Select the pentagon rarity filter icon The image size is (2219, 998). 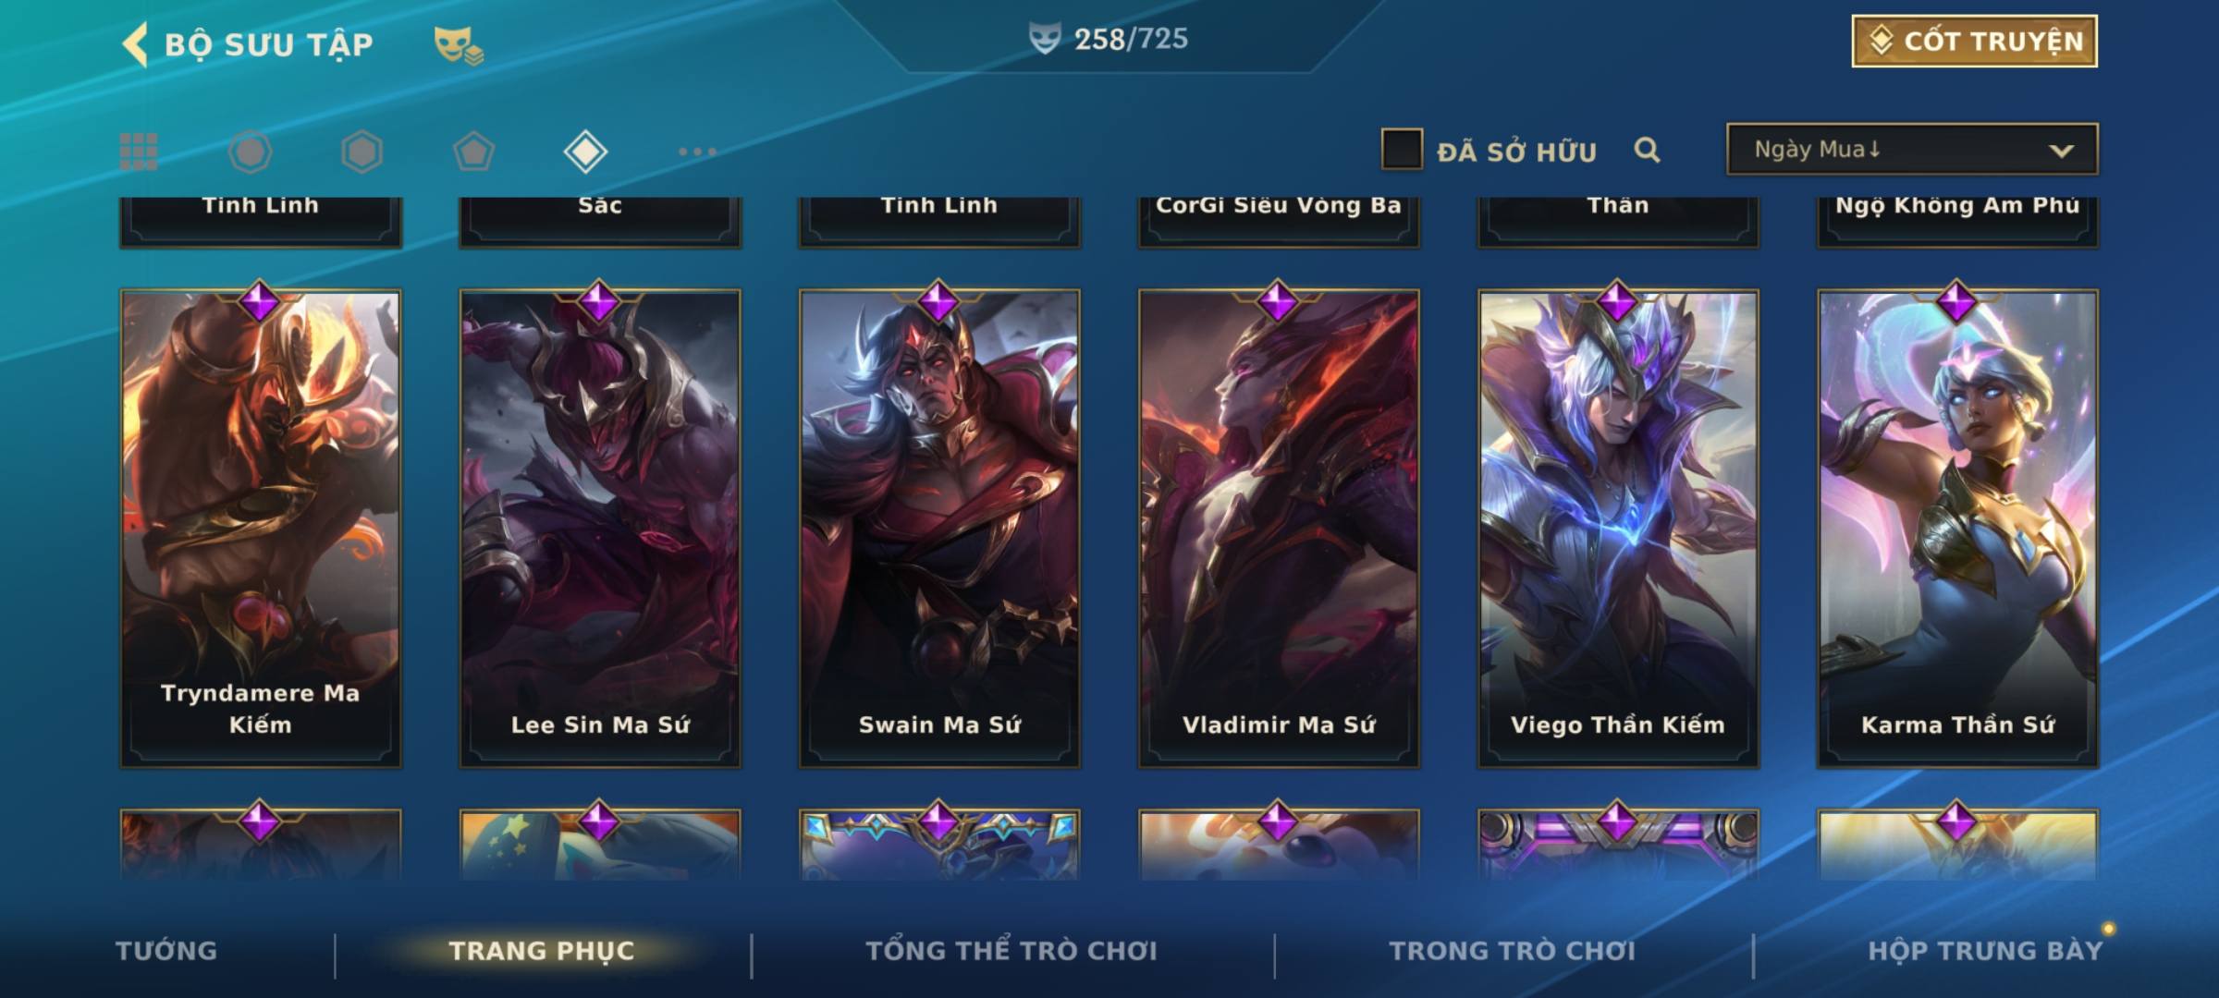pos(473,152)
